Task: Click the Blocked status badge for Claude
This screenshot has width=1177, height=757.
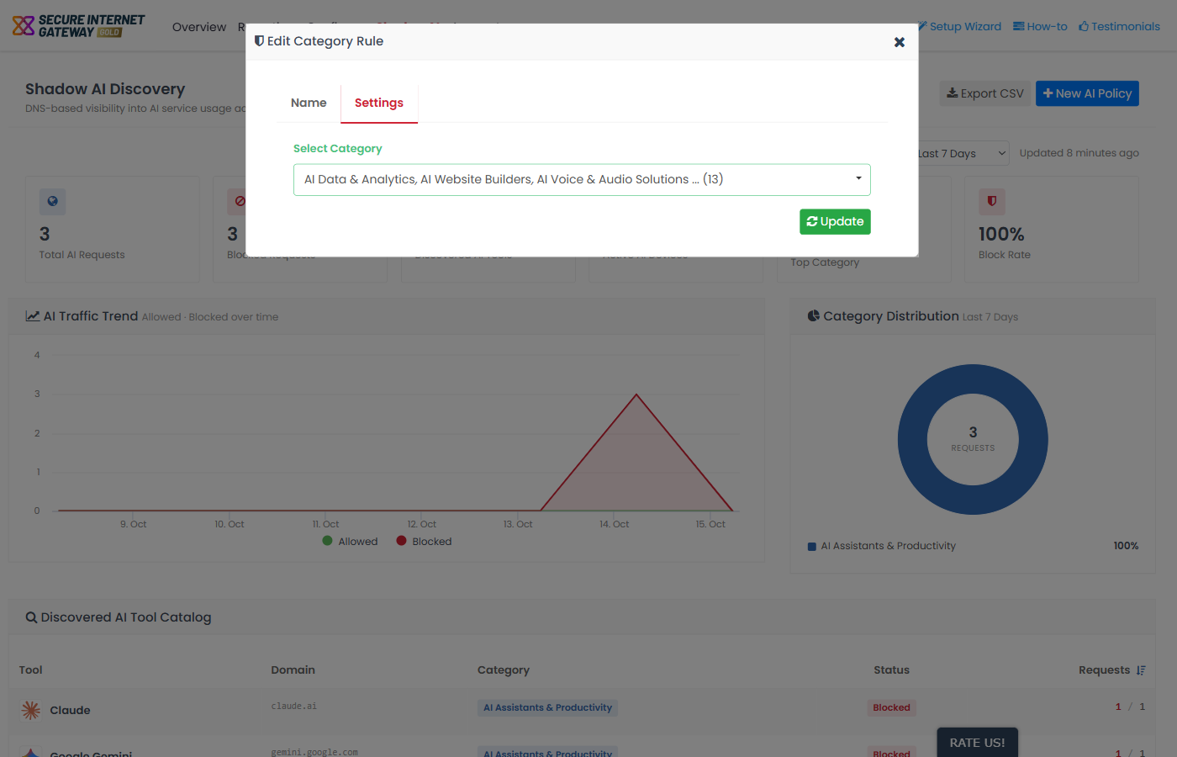Action: click(891, 707)
